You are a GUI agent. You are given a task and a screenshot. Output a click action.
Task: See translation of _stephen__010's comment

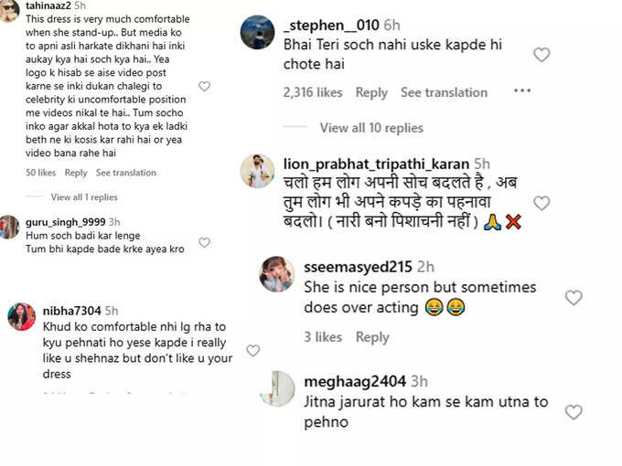[x=444, y=92]
